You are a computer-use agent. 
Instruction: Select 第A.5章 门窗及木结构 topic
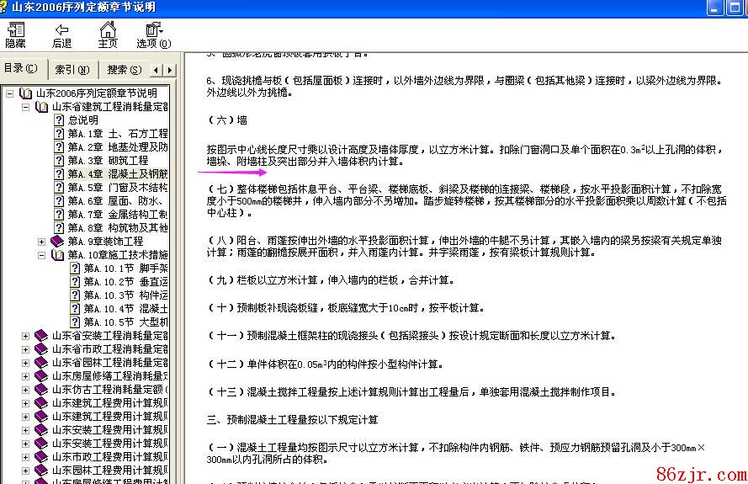117,188
